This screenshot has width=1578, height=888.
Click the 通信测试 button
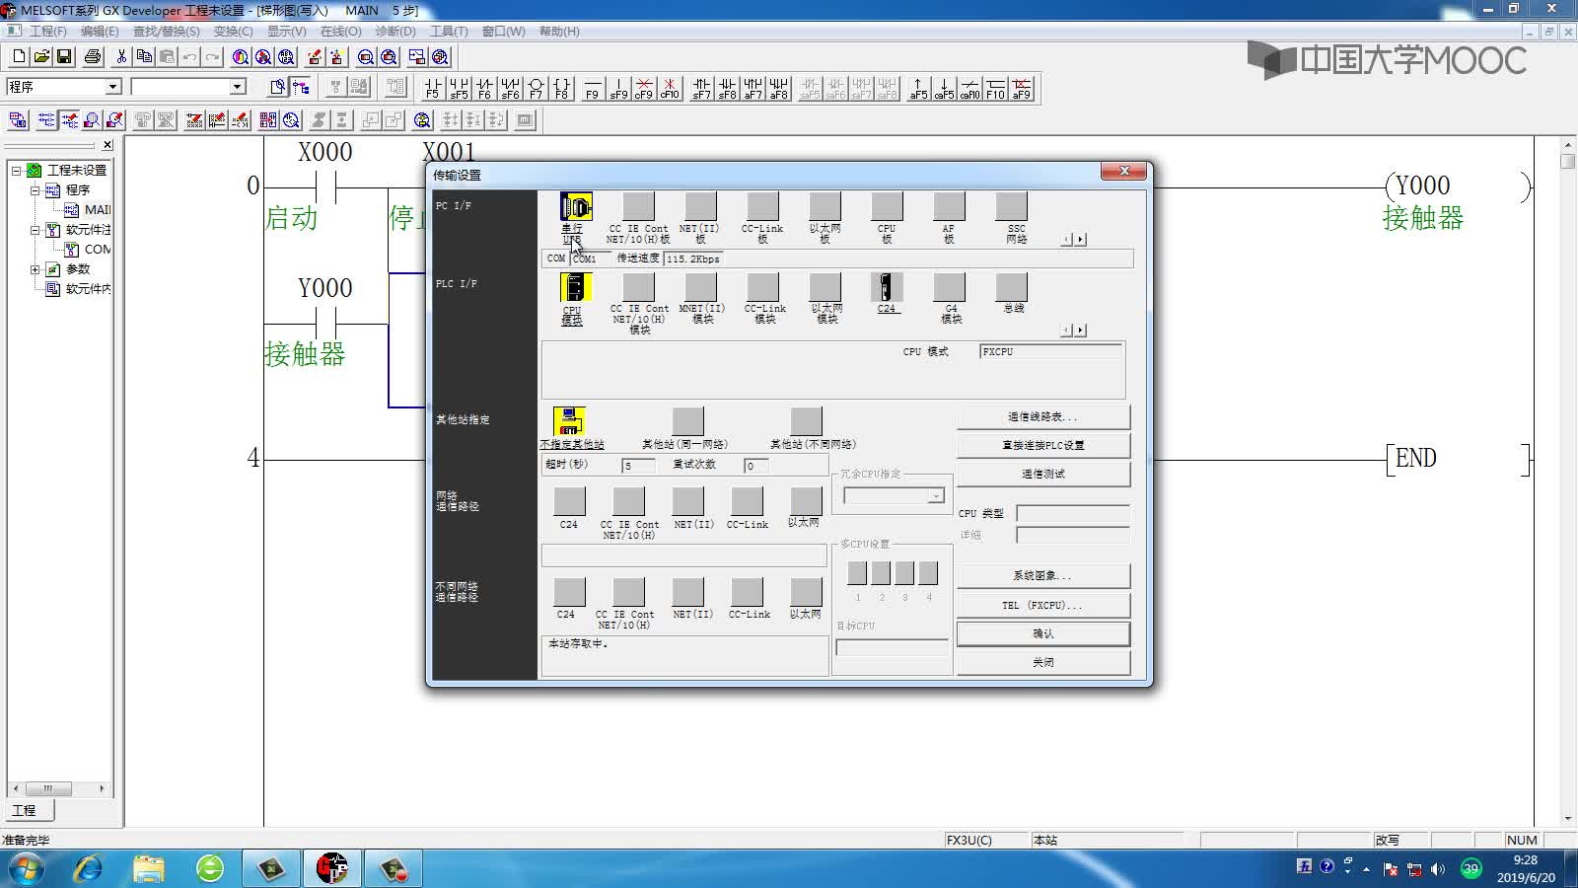pos(1043,474)
